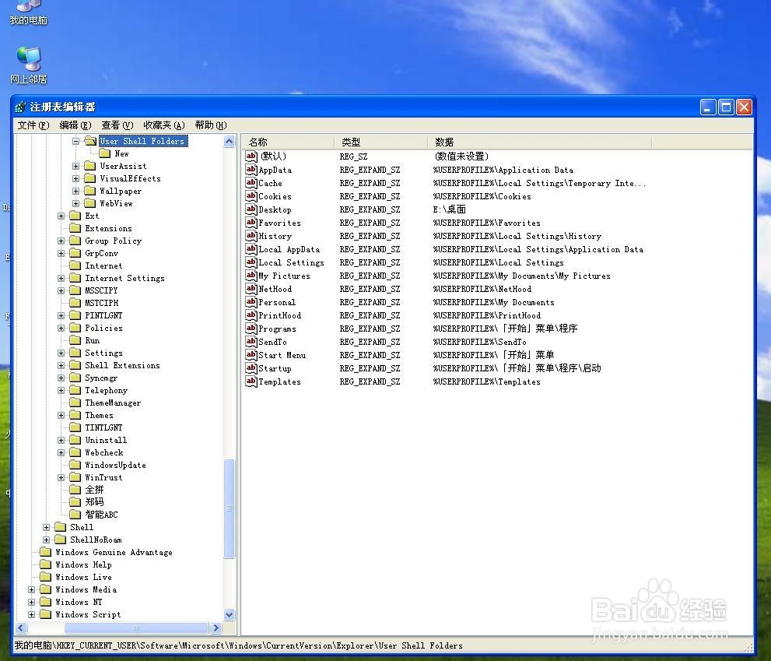The height and width of the screenshot is (661, 771).
Task: Click the Startup value string icon
Action: pyautogui.click(x=251, y=368)
